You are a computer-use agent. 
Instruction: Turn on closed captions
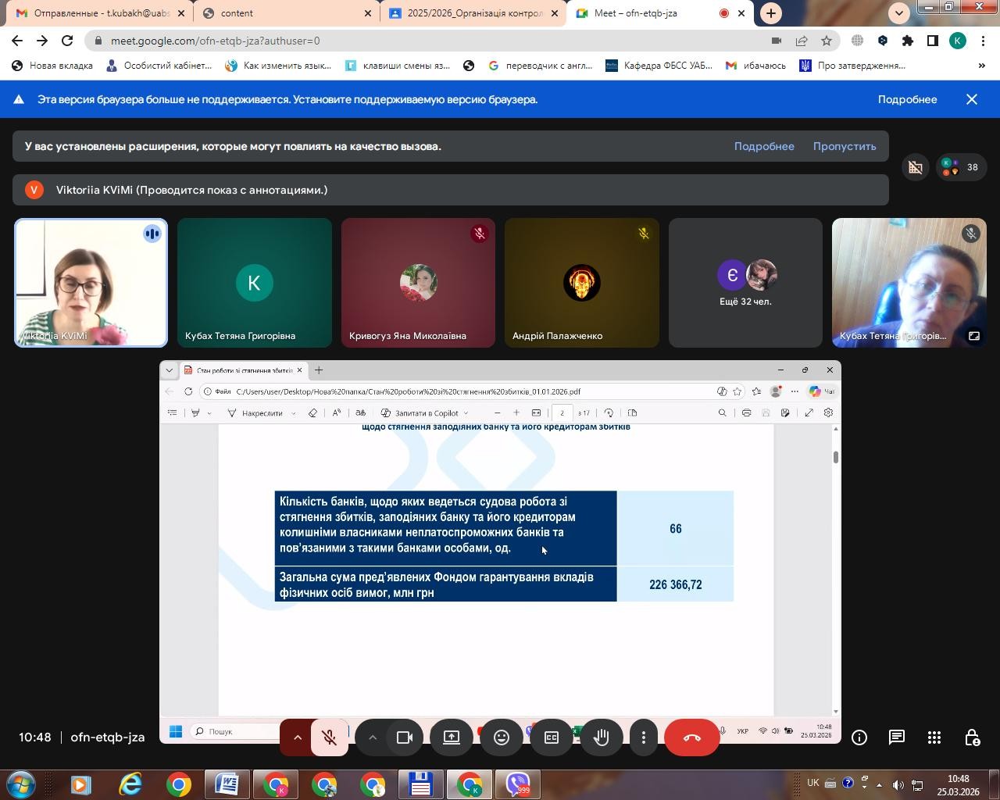click(x=552, y=737)
